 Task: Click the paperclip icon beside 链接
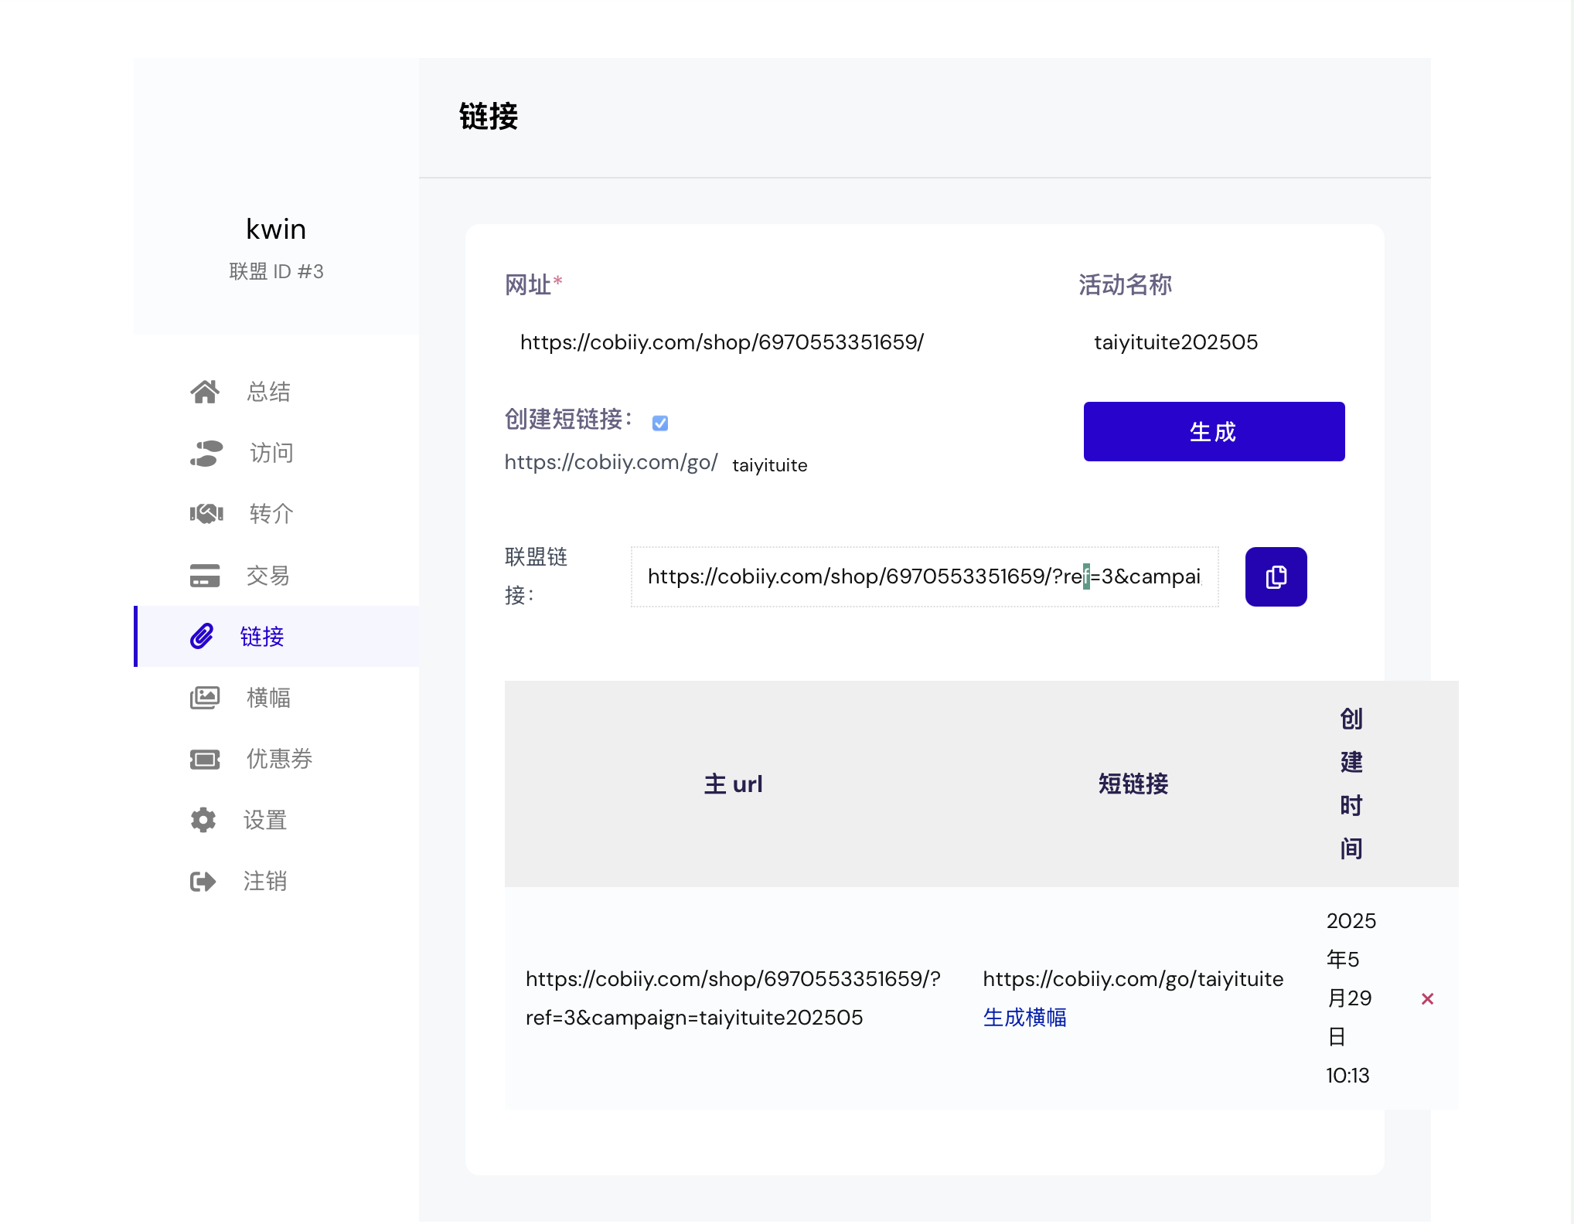point(202,636)
